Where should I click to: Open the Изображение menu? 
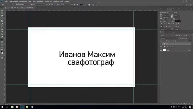coord(23,1)
